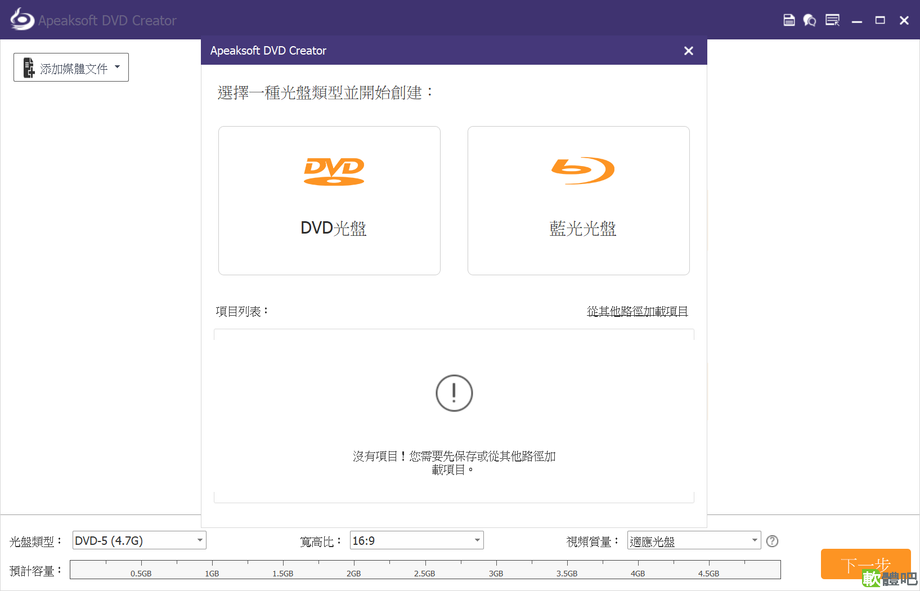Click the 項目列表 label
This screenshot has height=591, width=920.
(242, 311)
